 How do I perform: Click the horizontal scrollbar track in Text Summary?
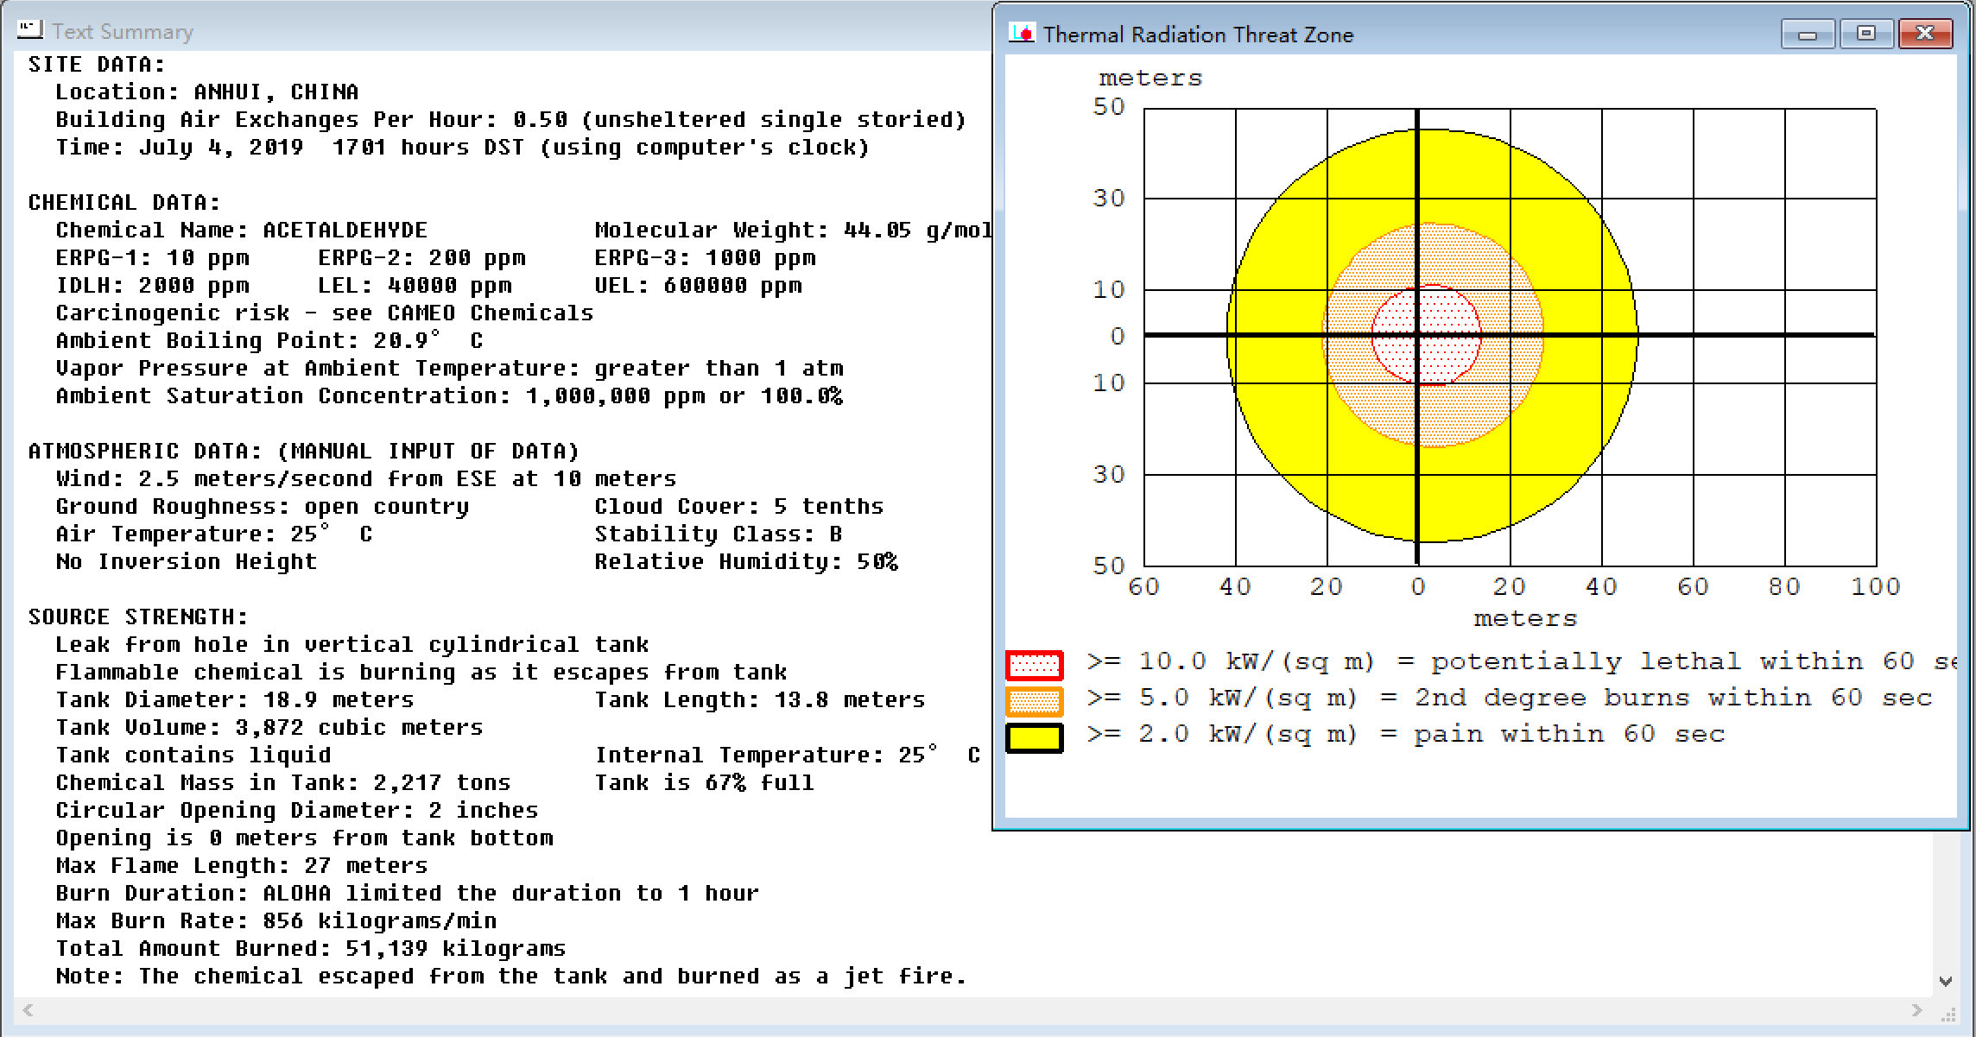950,1009
